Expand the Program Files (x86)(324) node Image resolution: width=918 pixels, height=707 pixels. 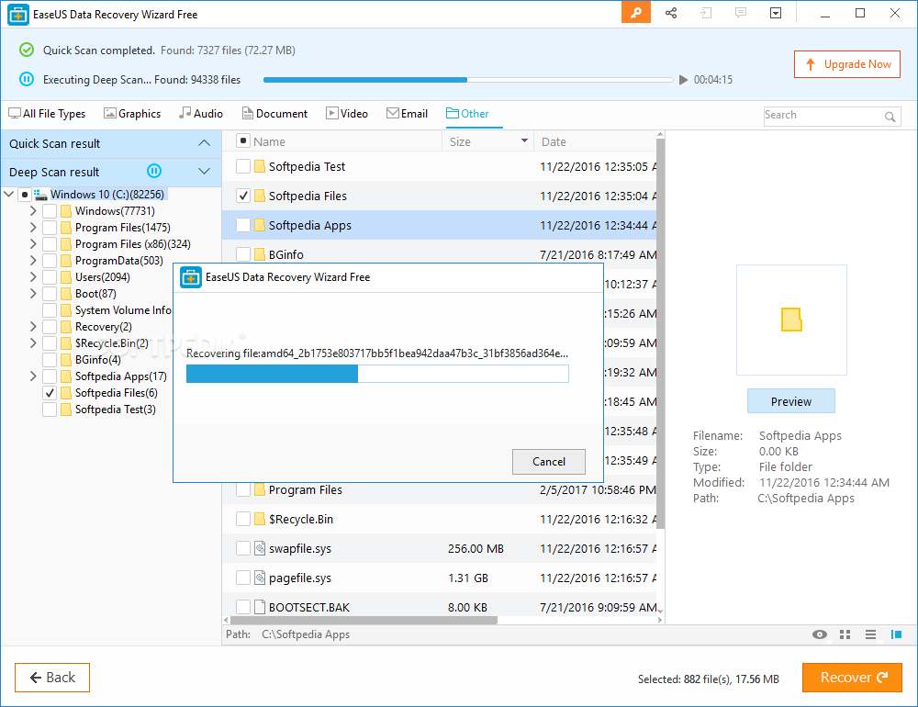pyautogui.click(x=33, y=243)
